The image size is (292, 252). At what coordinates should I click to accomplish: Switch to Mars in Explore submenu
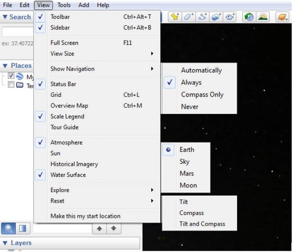pos(186,173)
